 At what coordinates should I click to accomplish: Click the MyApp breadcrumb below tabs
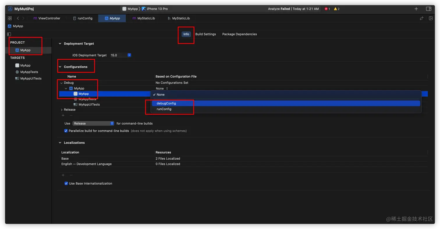(x=15, y=26)
